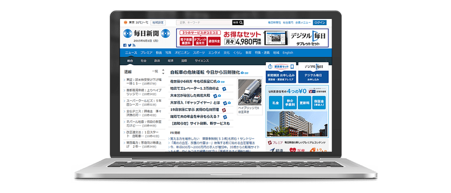451x193 pixels.
Task: Open the 毎日新聞社 link
Action: [x=274, y=22]
